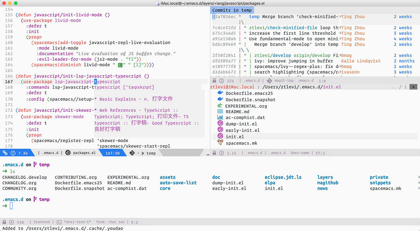This screenshot has height=231, width=420.
Task: Select commit bd6c89e69 Merge branch 'develop'
Action: (x=314, y=44)
